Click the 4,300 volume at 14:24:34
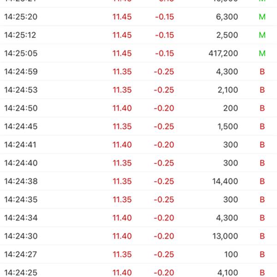 227,218
